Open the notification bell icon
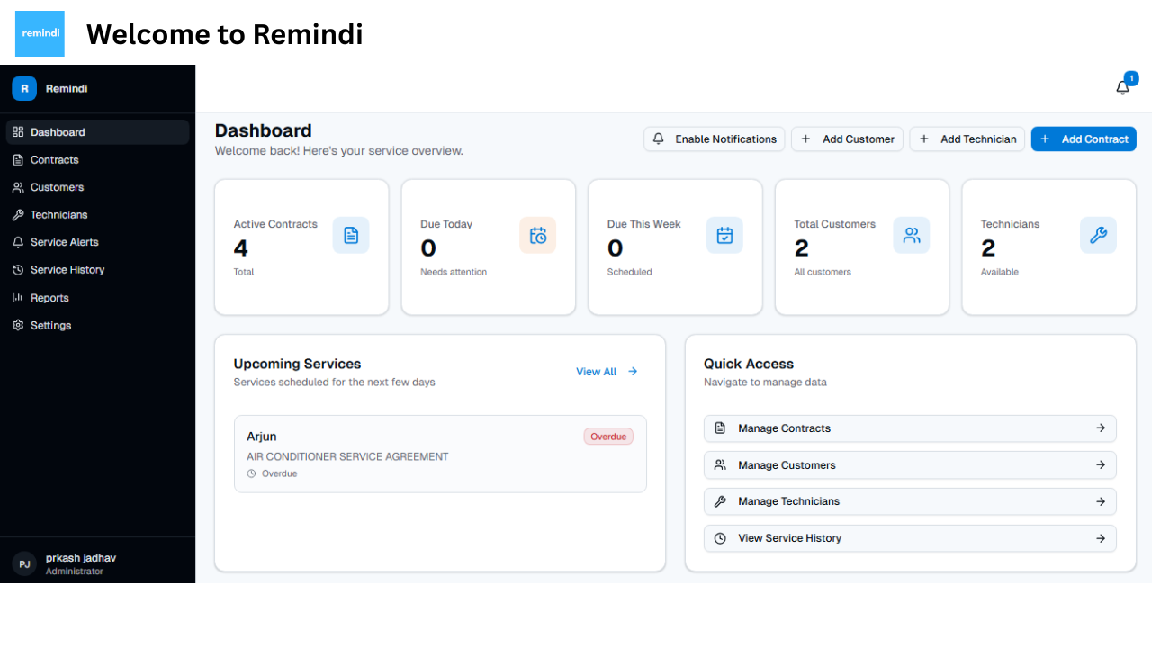The image size is (1152, 648). click(x=1122, y=87)
